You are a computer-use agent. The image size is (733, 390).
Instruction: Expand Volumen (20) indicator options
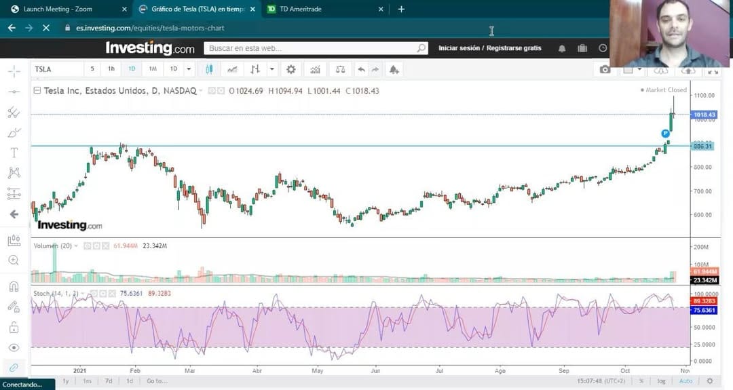[x=76, y=246]
